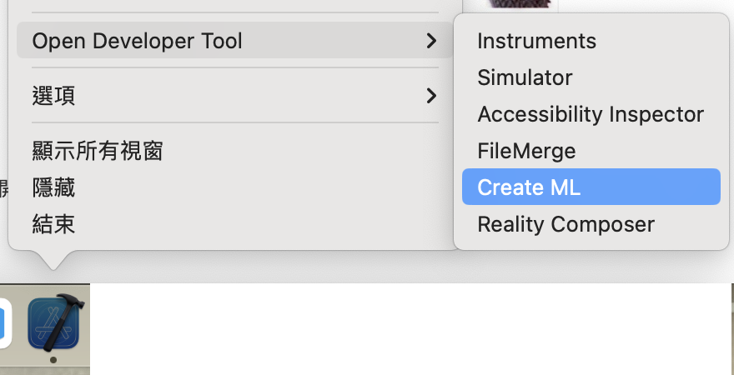Screen dimensions: 734x375
Task: Click the pointer tip of the Dock menu
Action: pyautogui.click(x=54, y=265)
